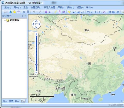Image resolution: width=124 pixels, height=108 pixels.
Task: Select the vertical ruler measure tool
Action: (59, 12)
